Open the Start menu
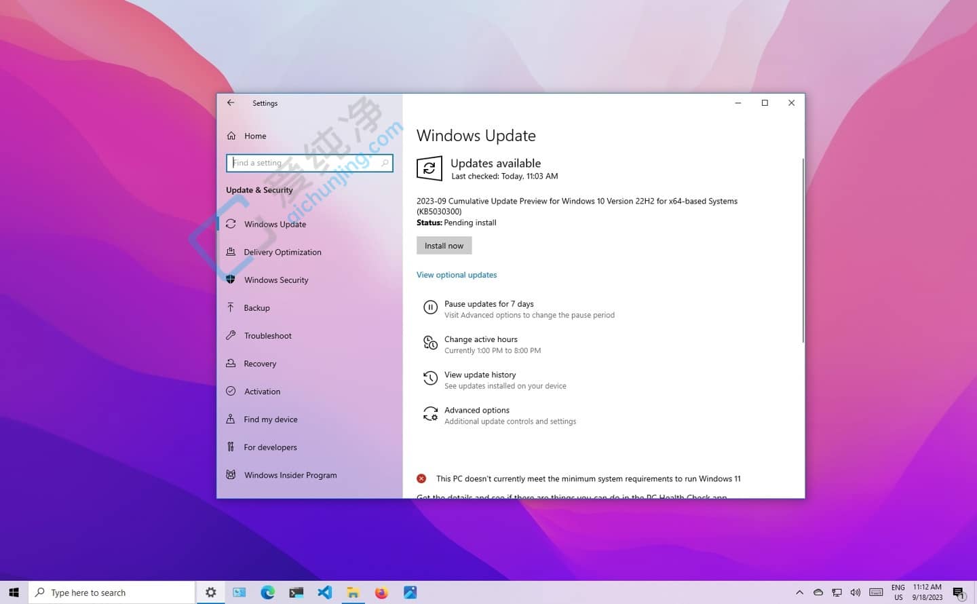977x604 pixels. click(14, 592)
